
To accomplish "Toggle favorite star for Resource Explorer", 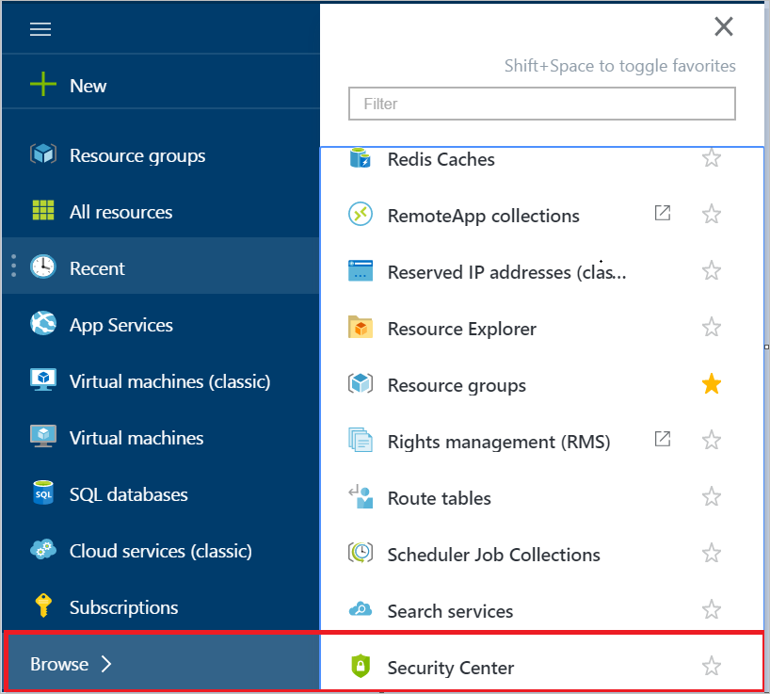I will click(711, 327).
